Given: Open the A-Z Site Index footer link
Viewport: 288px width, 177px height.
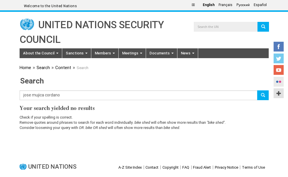Looking at the screenshot, I should coord(130,168).
